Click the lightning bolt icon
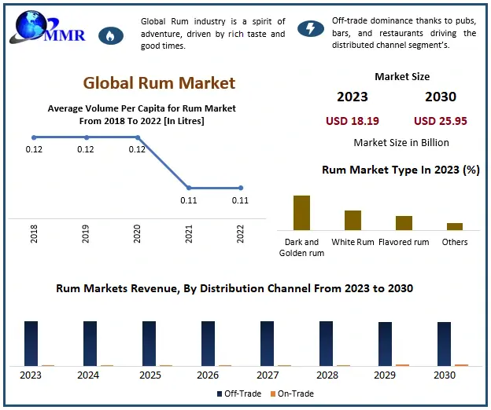 pyautogui.click(x=311, y=29)
